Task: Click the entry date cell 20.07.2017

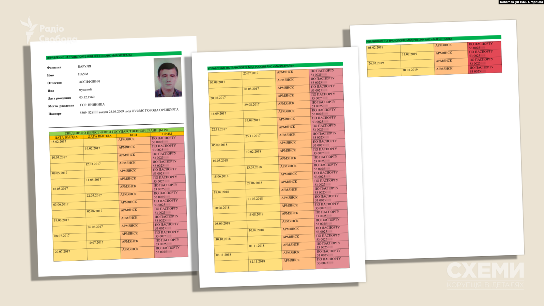Action: (x=62, y=251)
